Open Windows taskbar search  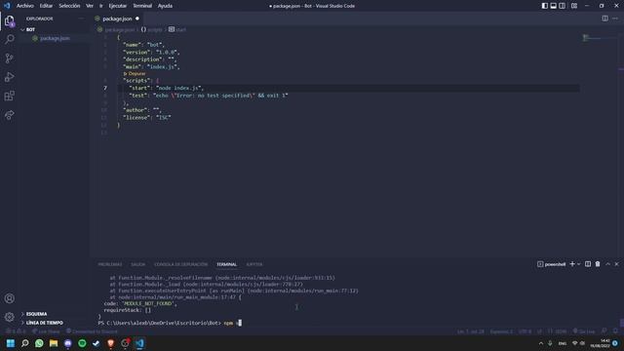[x=25, y=343]
